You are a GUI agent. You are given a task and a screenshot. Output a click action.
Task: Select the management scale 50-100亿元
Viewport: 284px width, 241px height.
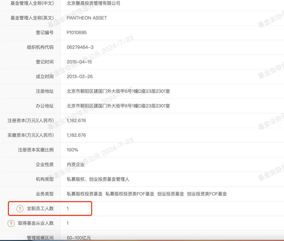78,237
